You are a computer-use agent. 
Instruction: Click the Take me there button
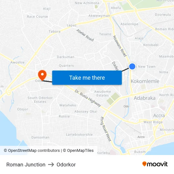pos(87,78)
